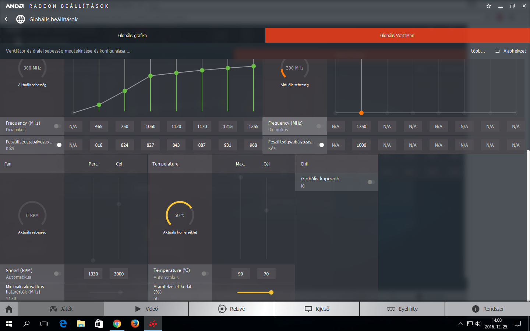Viewport: 530px width, 331px height.
Task: Click the memory clock orange graph point
Action: coord(361,113)
